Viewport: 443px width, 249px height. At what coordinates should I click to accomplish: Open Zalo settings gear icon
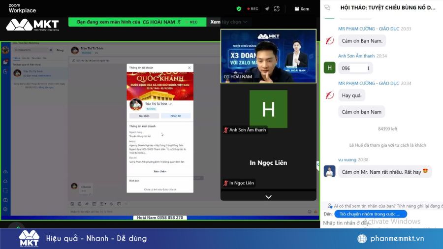tap(5, 209)
